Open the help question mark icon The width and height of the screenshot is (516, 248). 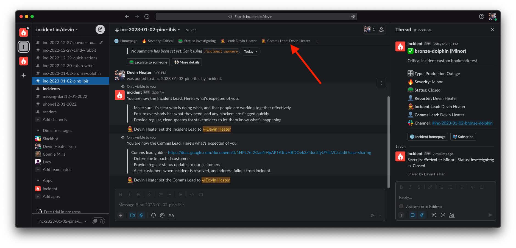[x=481, y=16]
